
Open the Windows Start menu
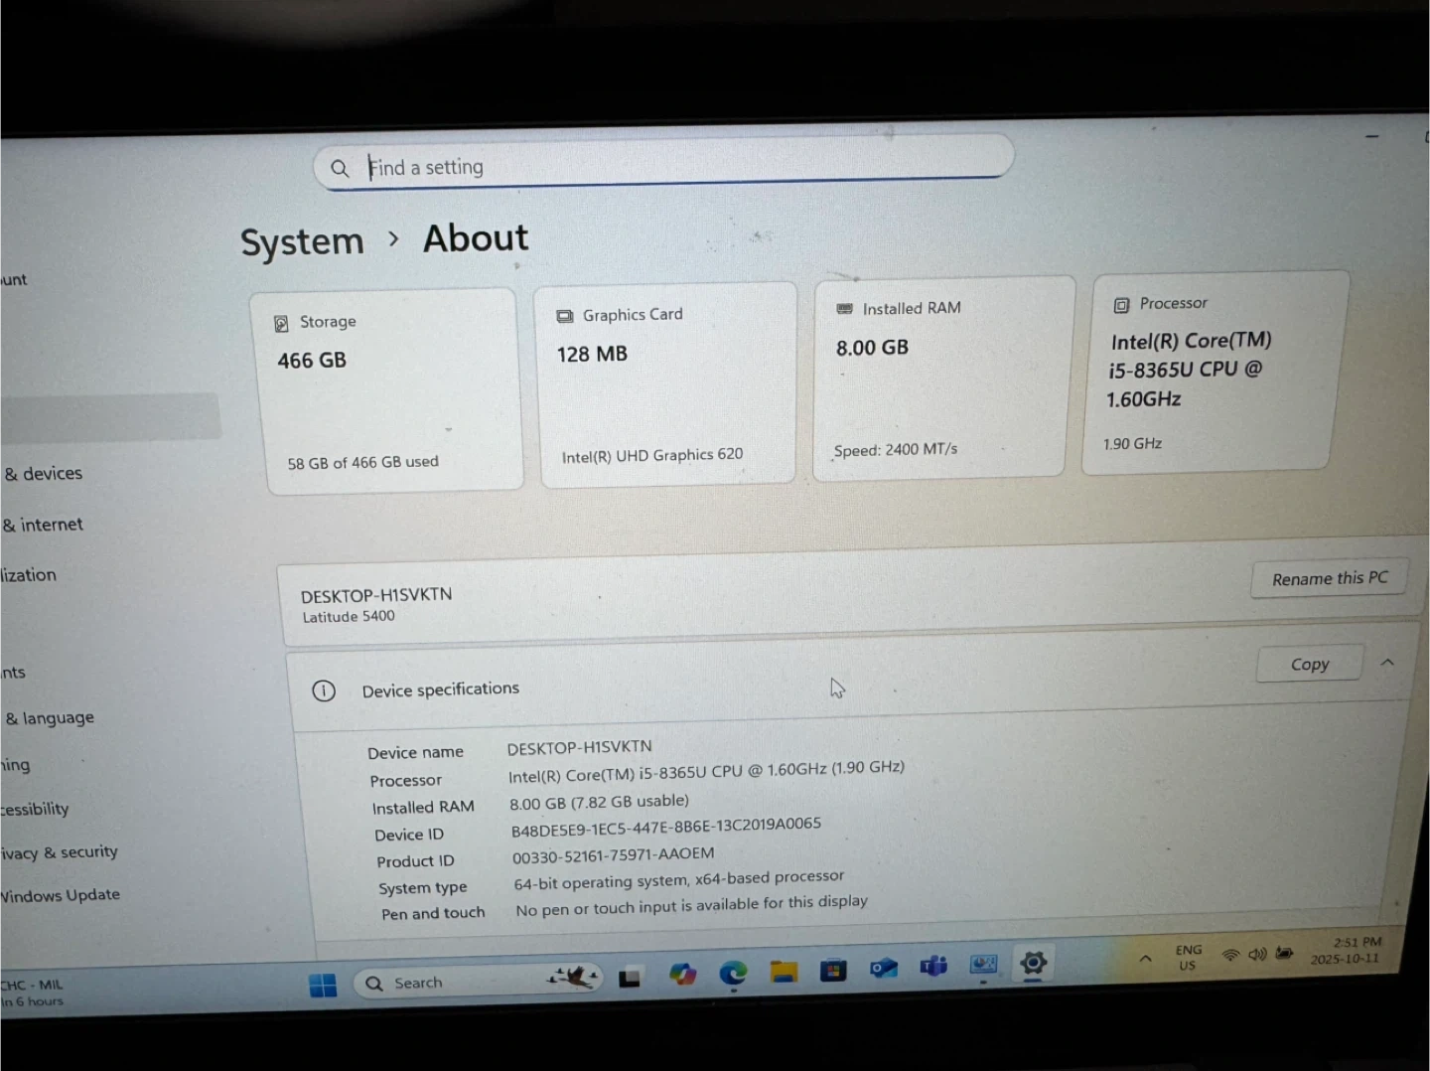coord(323,985)
